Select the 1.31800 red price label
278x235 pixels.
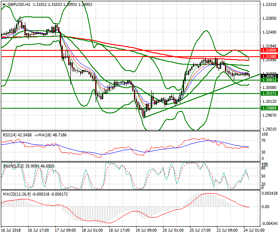[269, 50]
